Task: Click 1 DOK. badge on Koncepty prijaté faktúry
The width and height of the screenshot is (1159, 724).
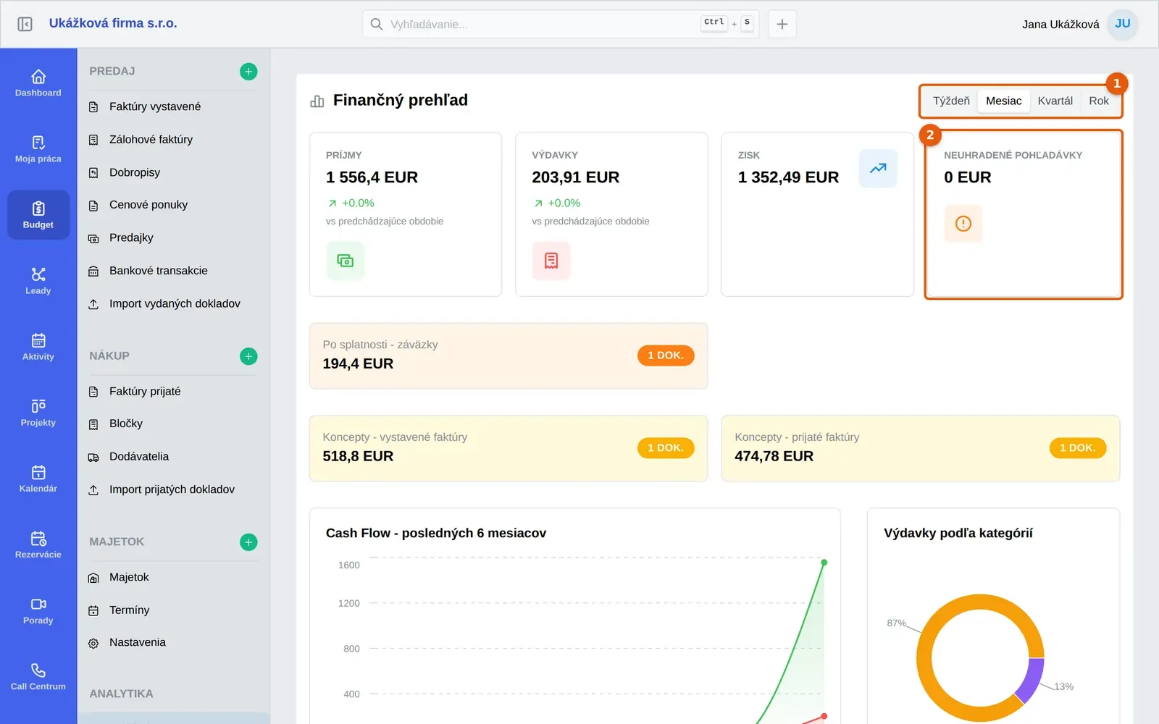Action: coord(1078,448)
